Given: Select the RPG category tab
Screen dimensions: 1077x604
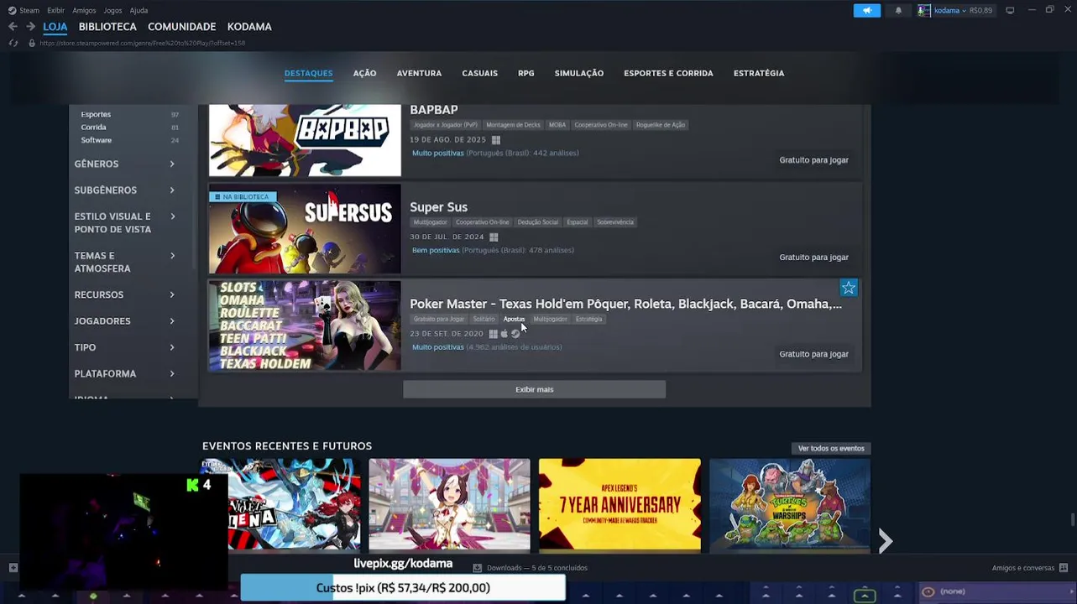Looking at the screenshot, I should (525, 73).
